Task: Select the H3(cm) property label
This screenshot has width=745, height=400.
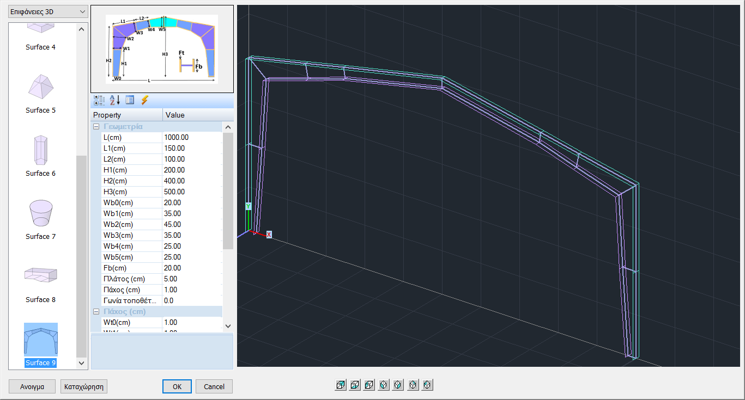Action: (131, 192)
